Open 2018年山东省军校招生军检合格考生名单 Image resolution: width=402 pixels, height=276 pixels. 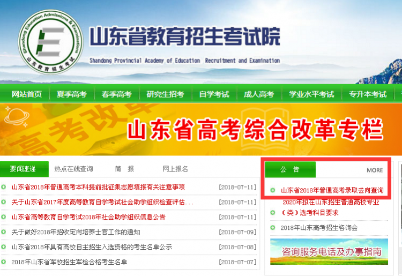[69, 262]
